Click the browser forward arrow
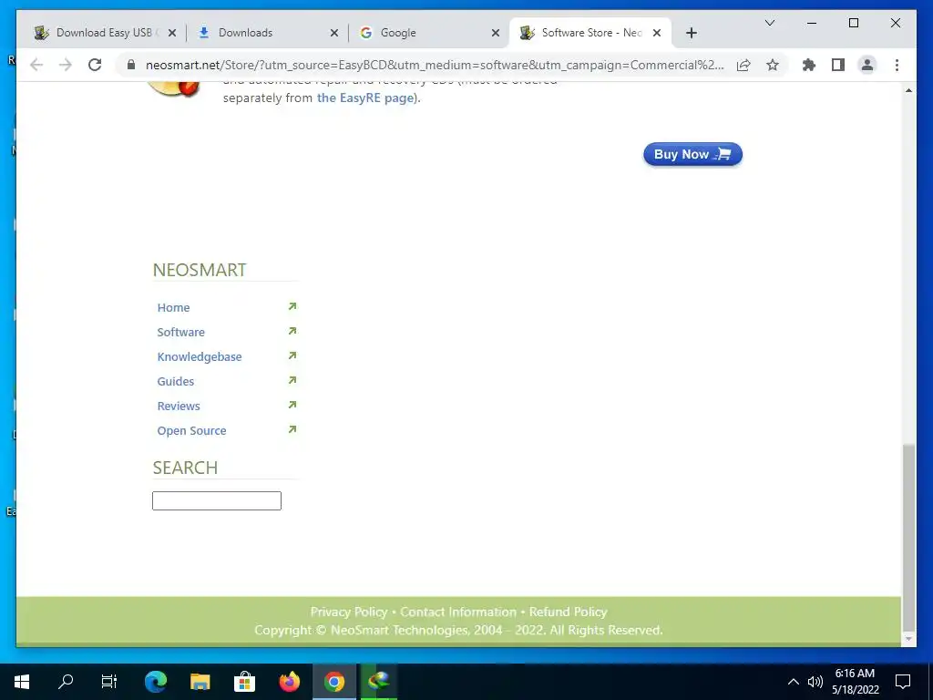 (66, 65)
